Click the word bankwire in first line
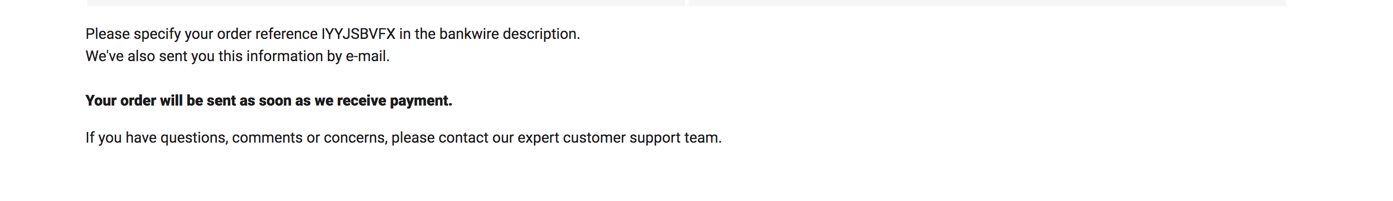 (469, 34)
